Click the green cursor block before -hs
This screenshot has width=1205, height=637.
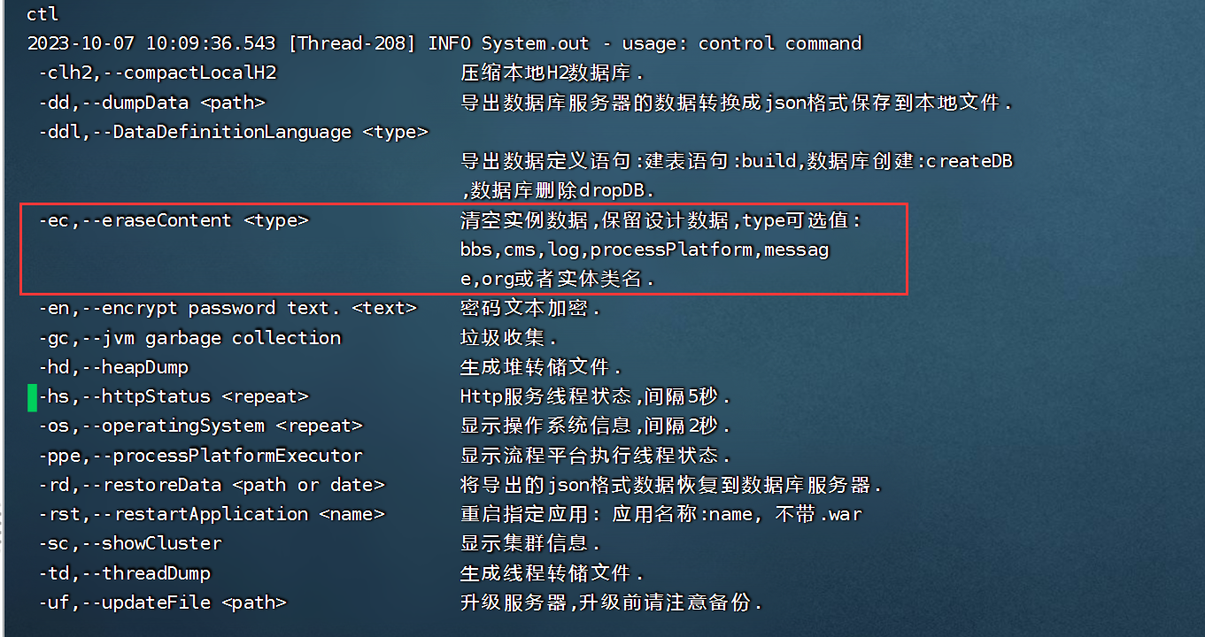pyautogui.click(x=32, y=397)
